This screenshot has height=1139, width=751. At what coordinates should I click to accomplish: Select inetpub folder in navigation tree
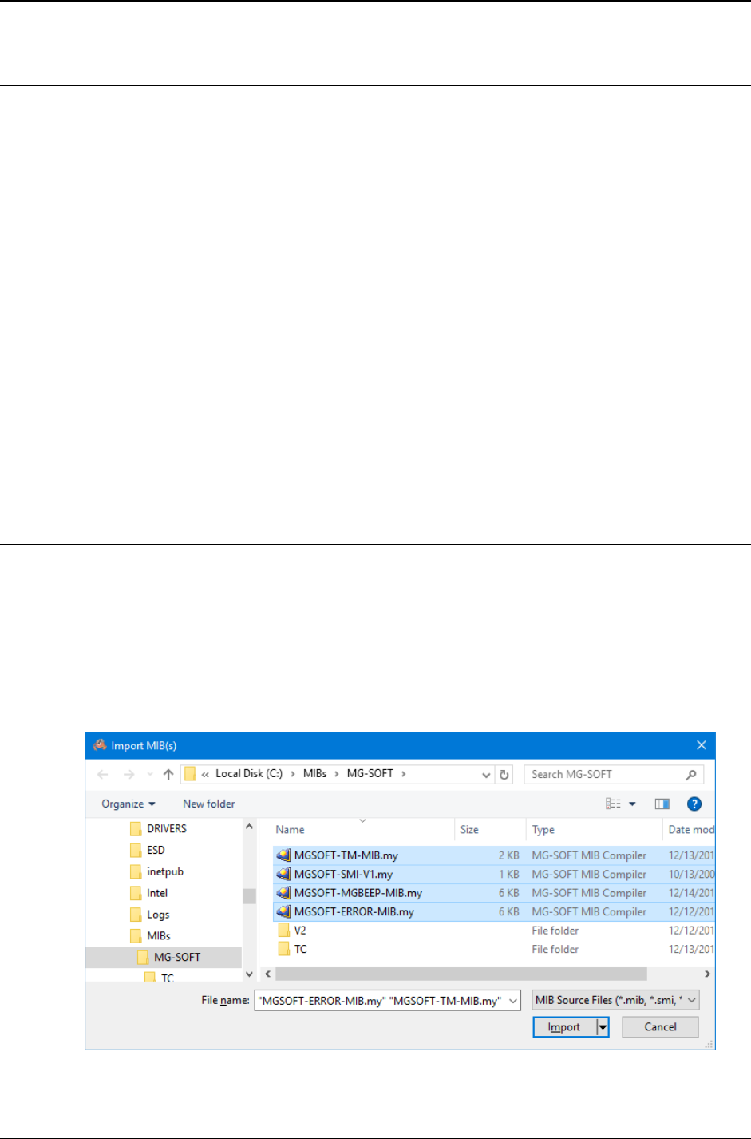[156, 871]
